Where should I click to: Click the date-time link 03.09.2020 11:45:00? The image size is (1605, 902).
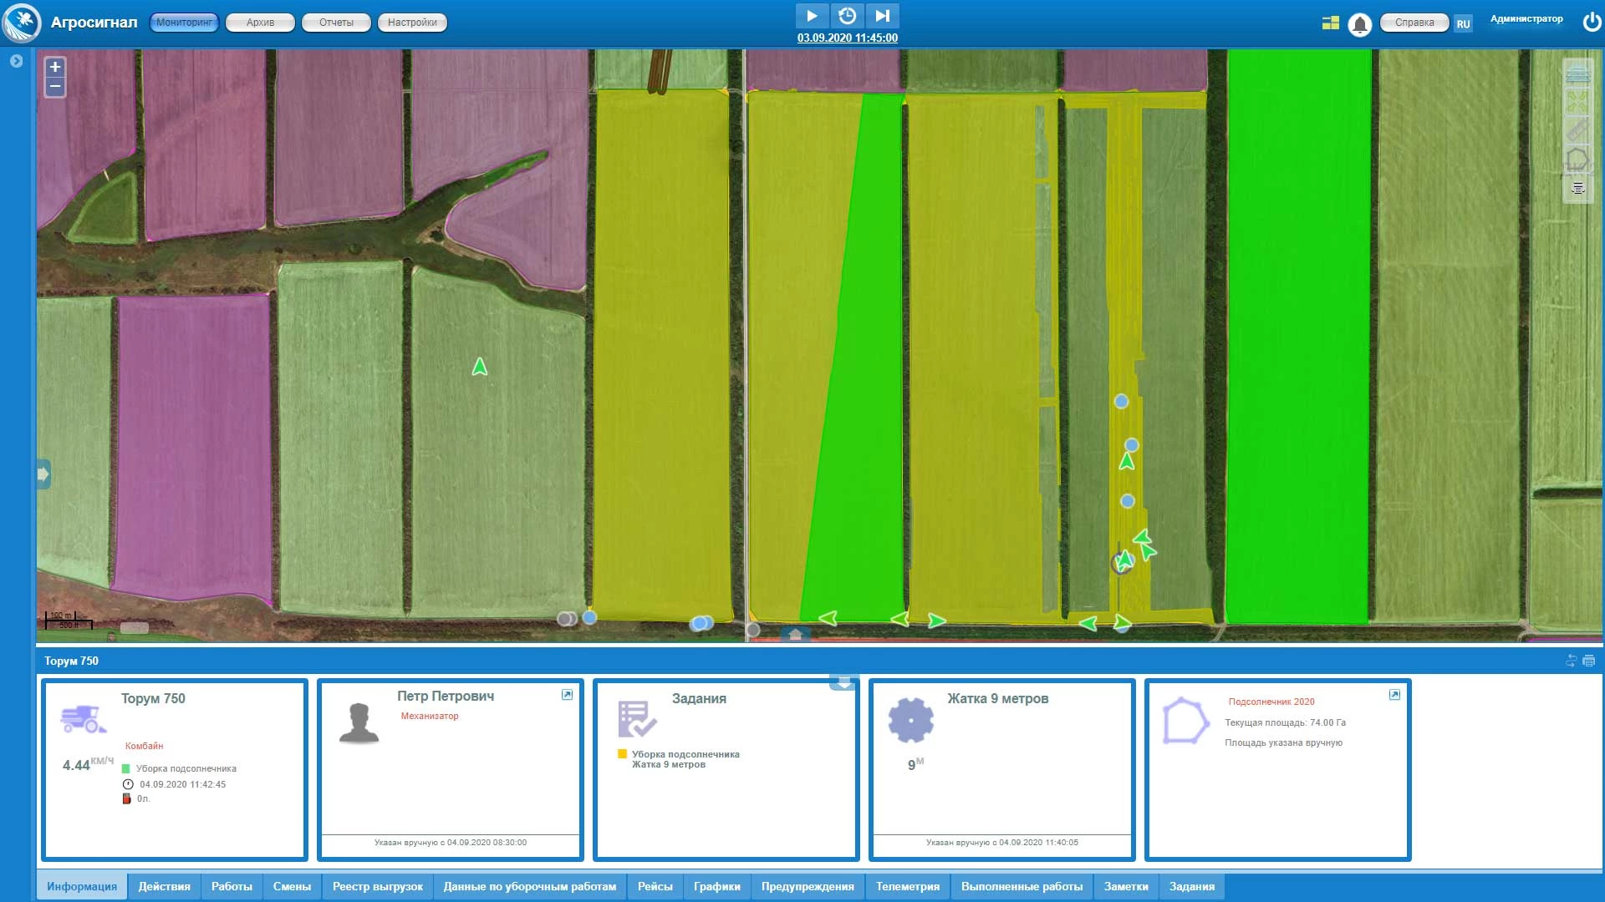[x=847, y=38]
